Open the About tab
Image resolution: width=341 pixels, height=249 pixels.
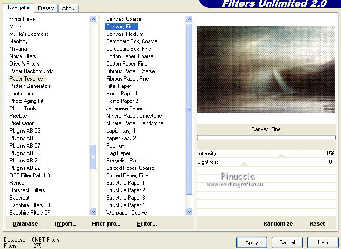click(x=69, y=8)
